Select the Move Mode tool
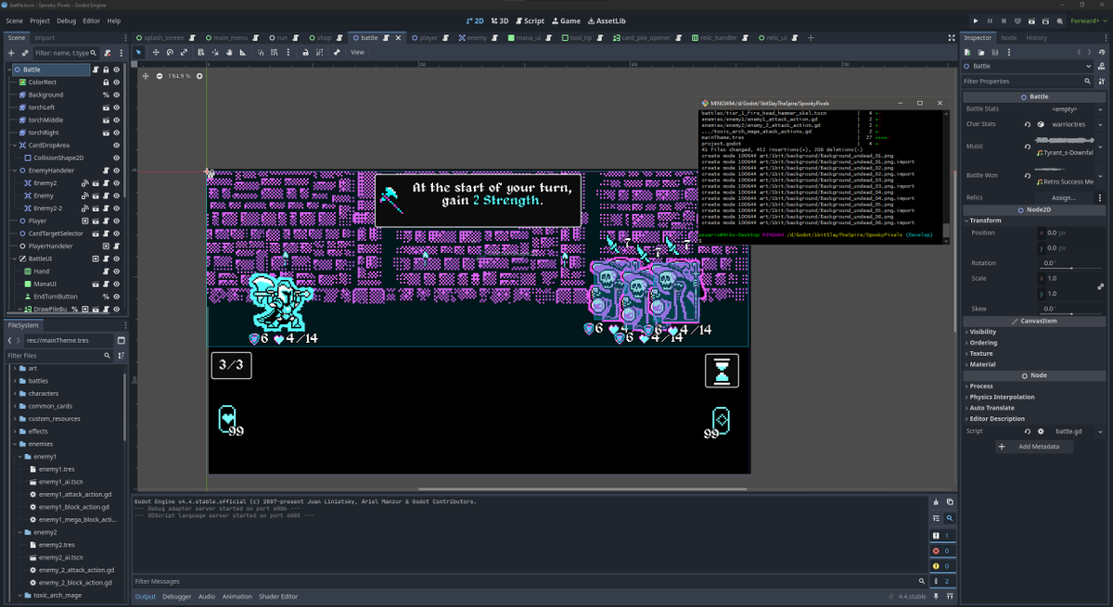Viewport: 1113px width, 607px height. (156, 52)
